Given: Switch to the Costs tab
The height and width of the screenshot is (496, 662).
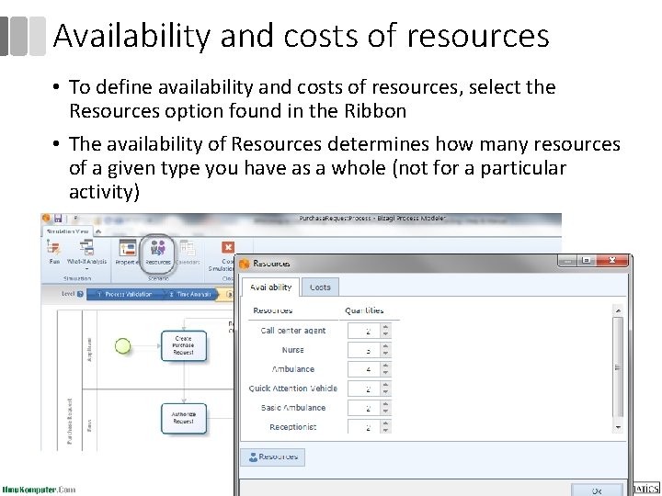Looking at the screenshot, I should pyautogui.click(x=320, y=287).
